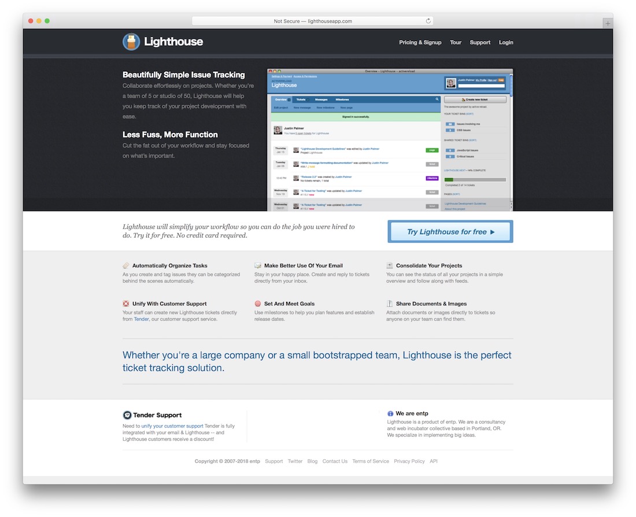Open a new browser tab with plus
The height and width of the screenshot is (517, 636).
(608, 24)
